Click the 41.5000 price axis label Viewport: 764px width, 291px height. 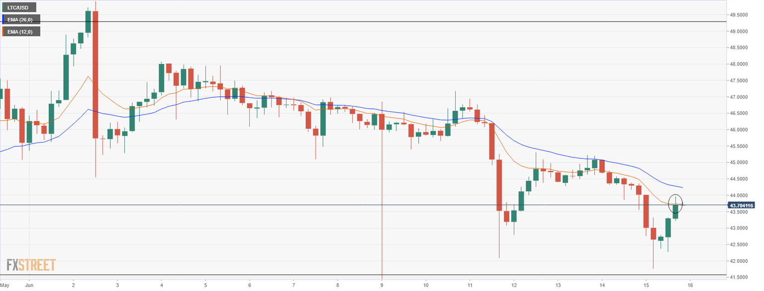(x=739, y=277)
